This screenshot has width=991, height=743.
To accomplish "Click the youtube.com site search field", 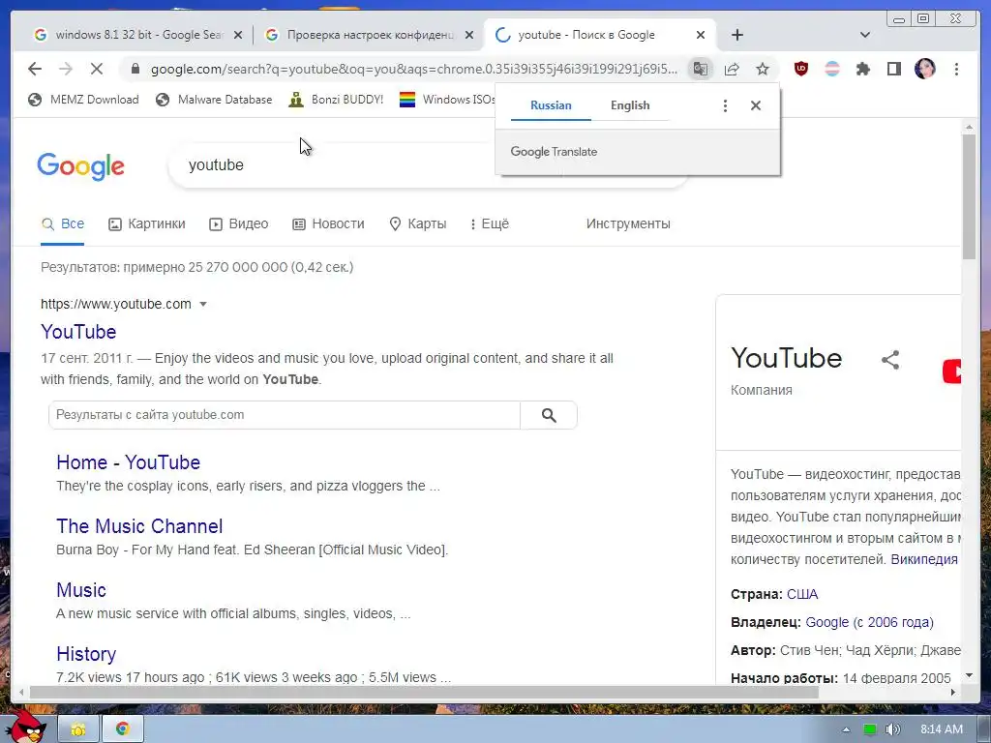I will tap(285, 415).
